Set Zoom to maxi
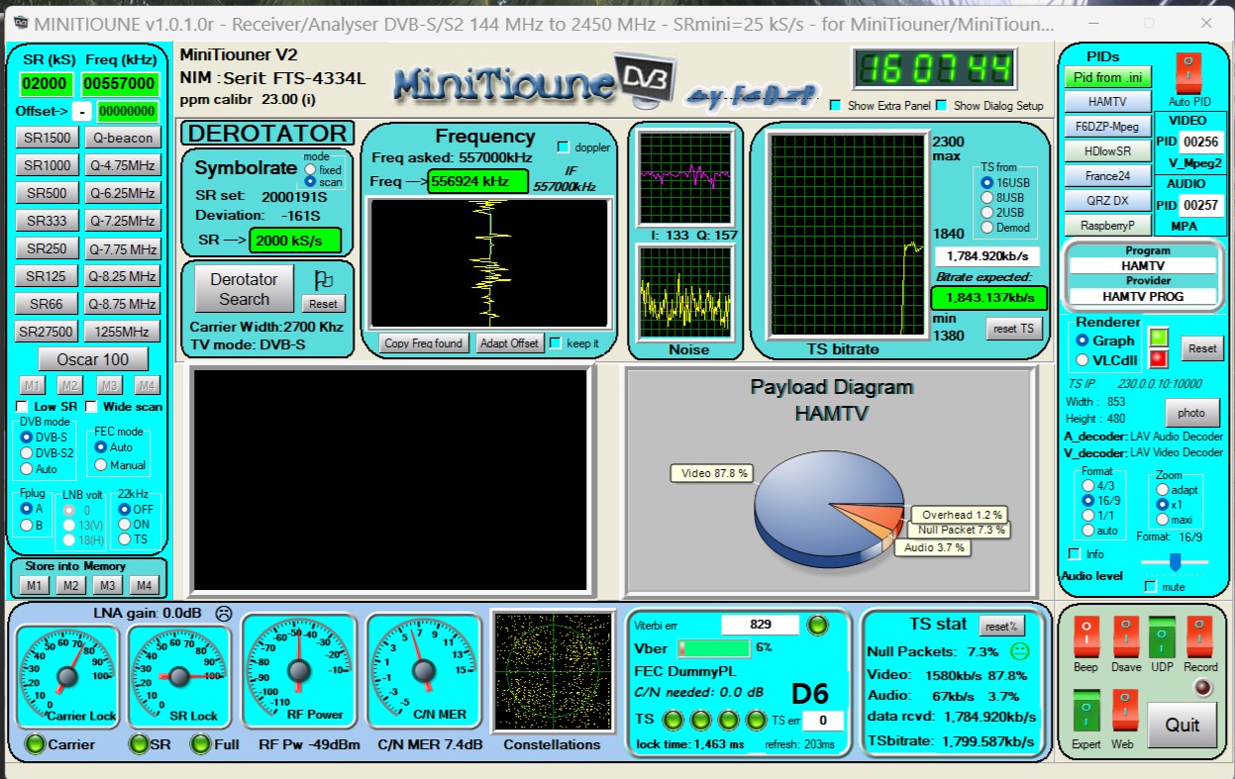1235x779 pixels. tap(1163, 520)
